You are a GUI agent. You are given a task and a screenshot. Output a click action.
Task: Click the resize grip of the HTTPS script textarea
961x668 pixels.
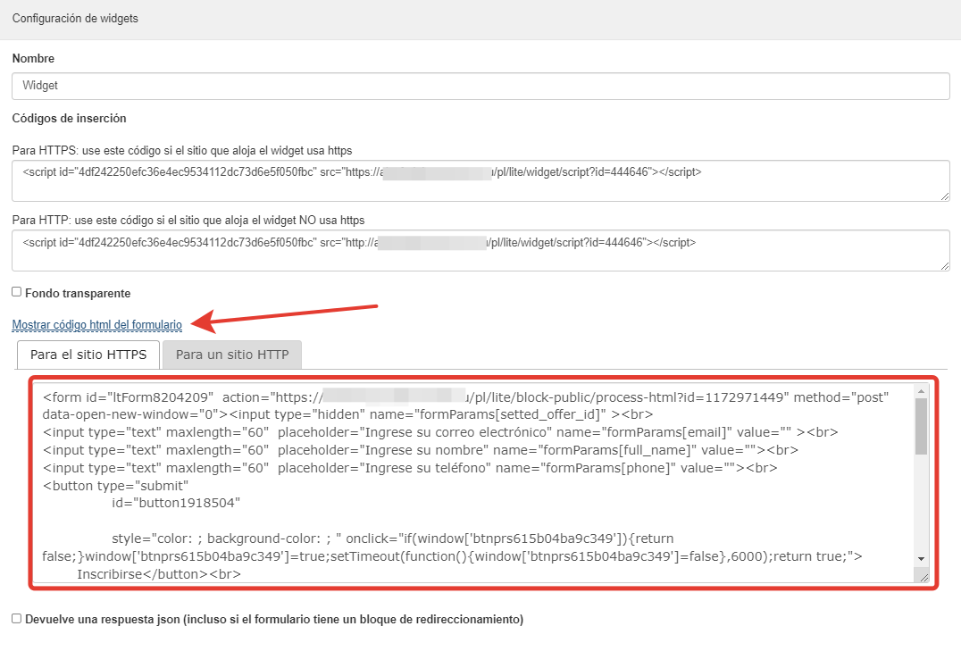coord(944,196)
